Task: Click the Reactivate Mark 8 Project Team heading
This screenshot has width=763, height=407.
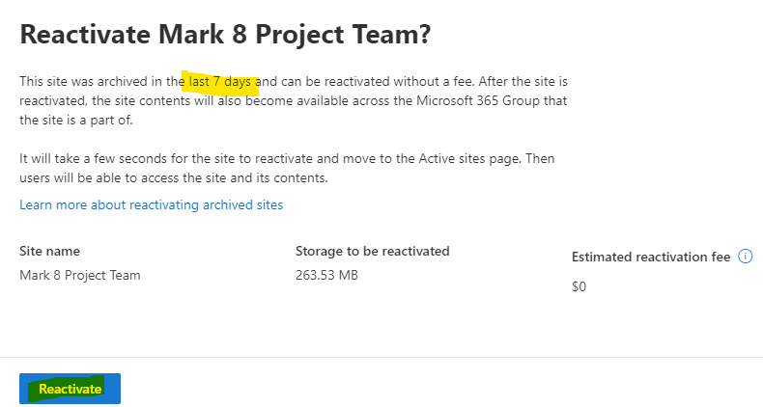Action: (x=225, y=34)
